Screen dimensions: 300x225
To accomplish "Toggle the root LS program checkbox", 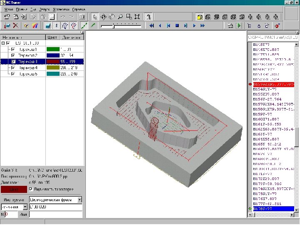I will (x=8, y=43).
